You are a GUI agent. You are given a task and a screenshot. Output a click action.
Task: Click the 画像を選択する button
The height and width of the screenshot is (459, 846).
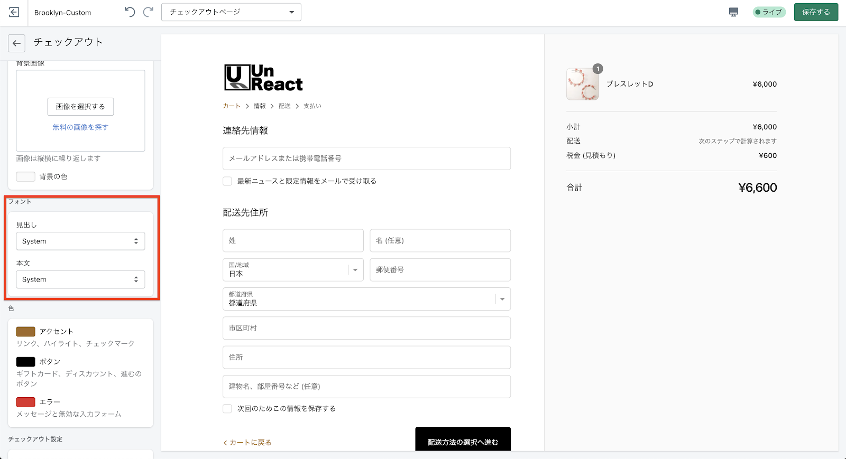(80, 107)
